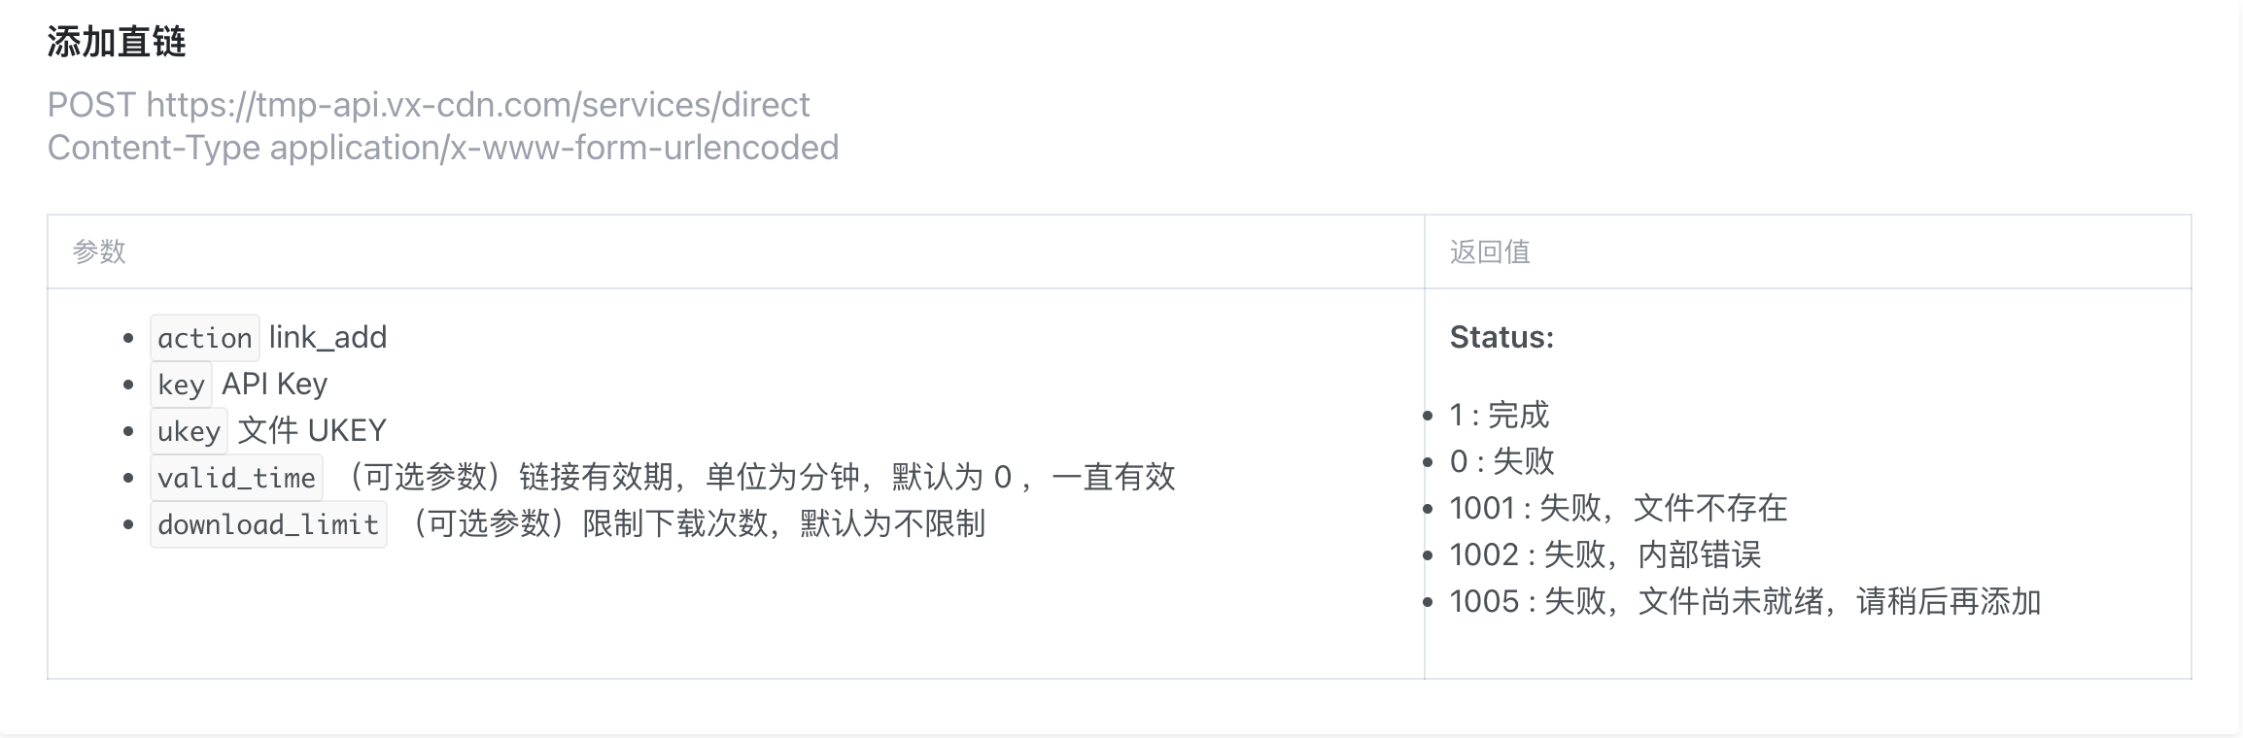Click the Content-Type application/x-www-form-urlencoded line

(442, 148)
